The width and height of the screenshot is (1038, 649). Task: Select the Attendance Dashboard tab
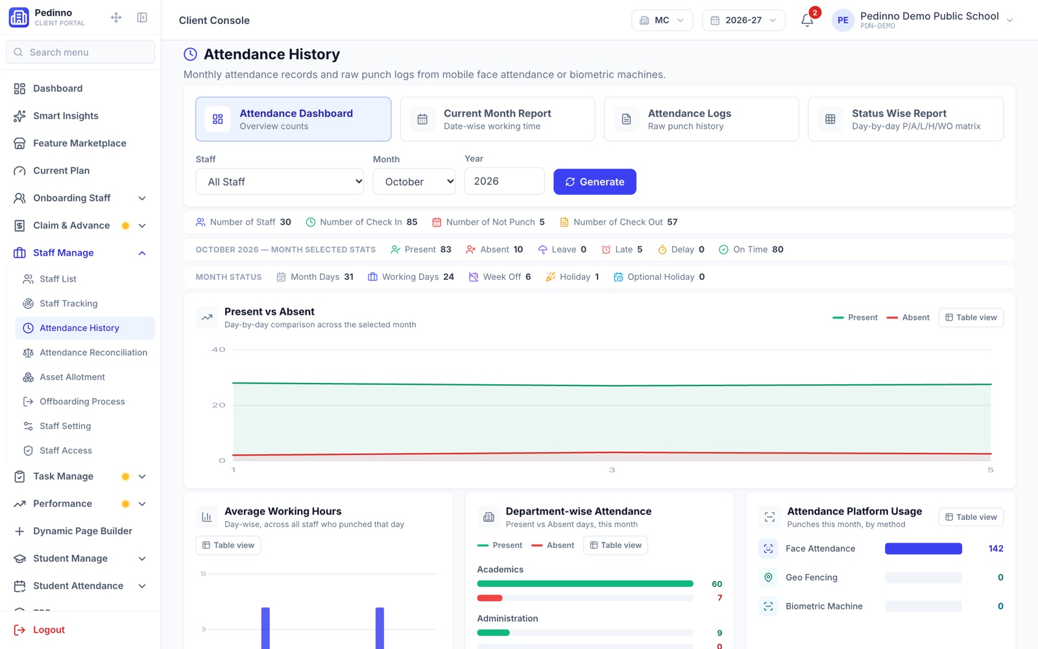(293, 119)
